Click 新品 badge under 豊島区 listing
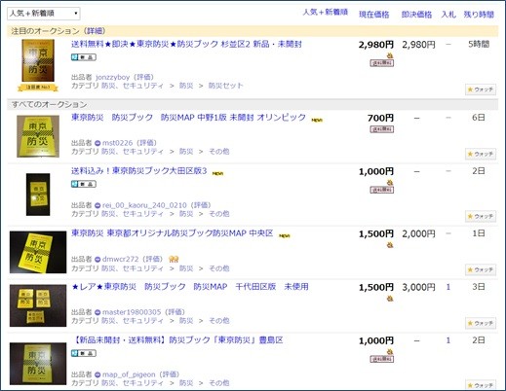Image resolution: width=506 pixels, height=391 pixels. click(x=84, y=353)
